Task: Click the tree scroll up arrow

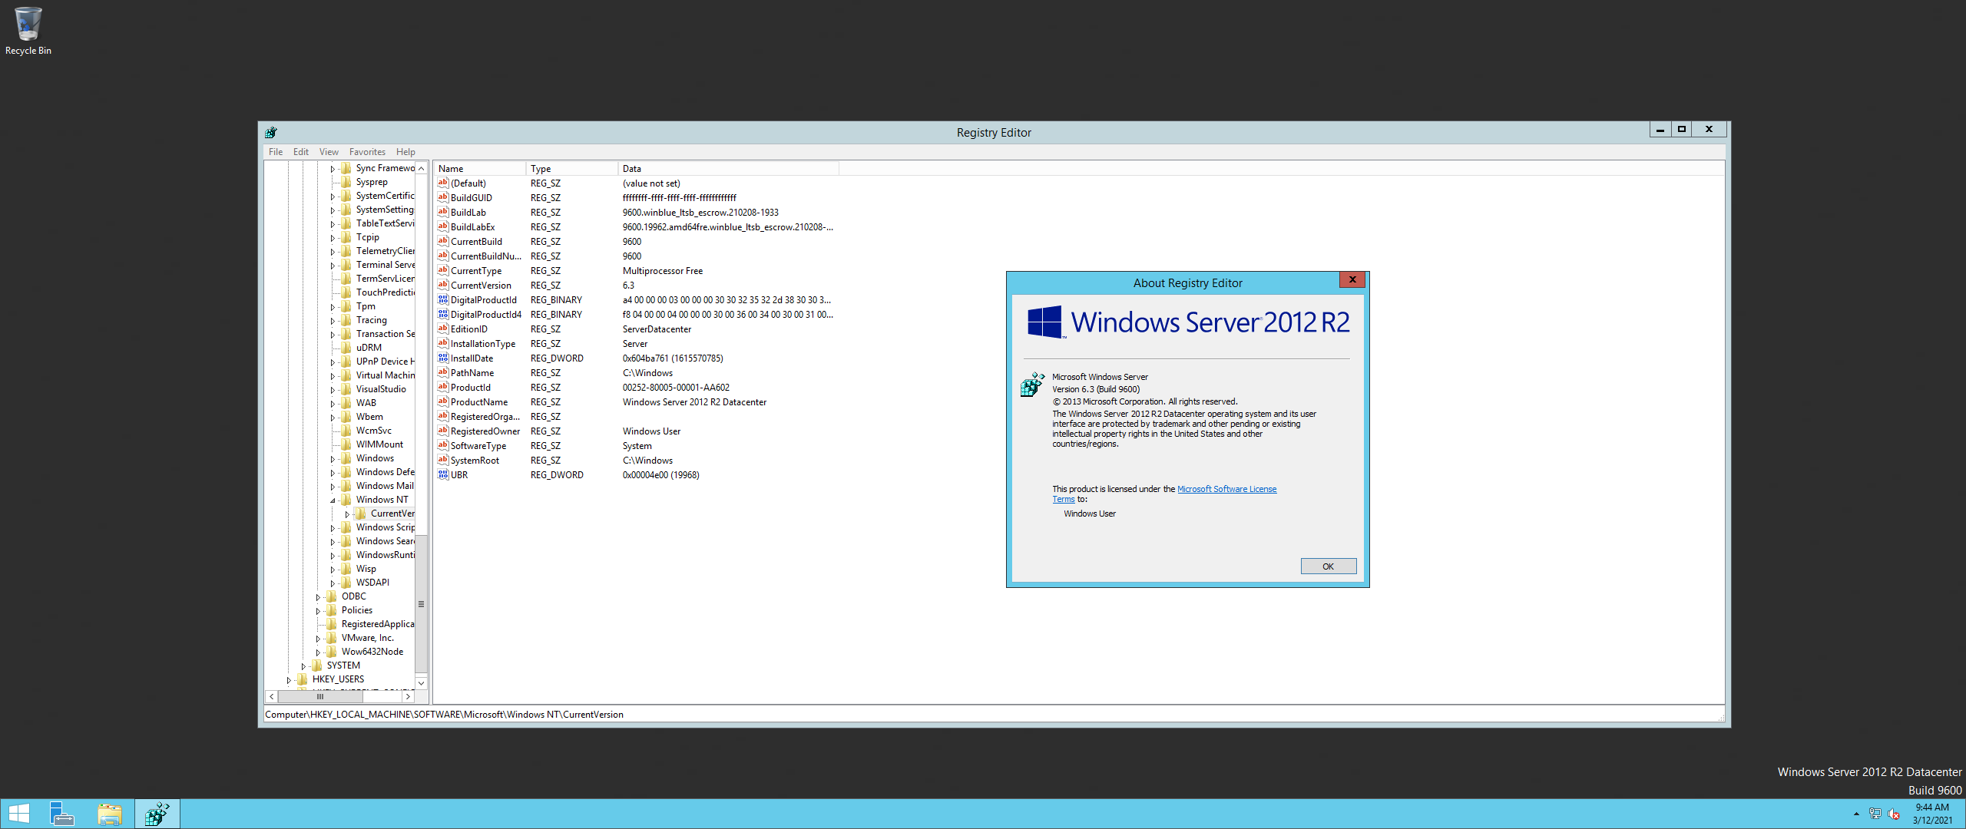Action: tap(421, 168)
